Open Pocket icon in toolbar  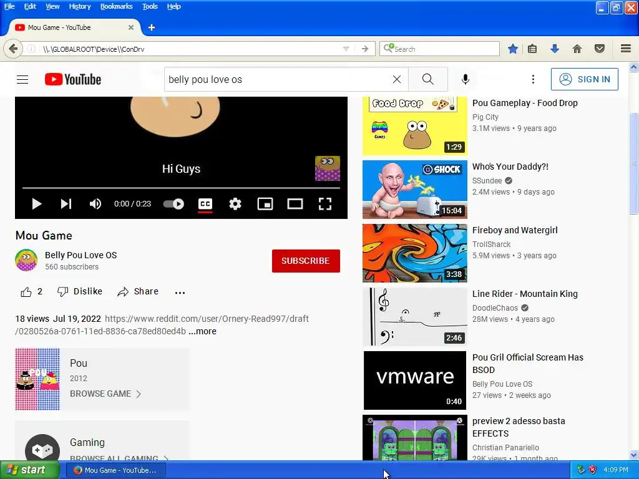[600, 49]
